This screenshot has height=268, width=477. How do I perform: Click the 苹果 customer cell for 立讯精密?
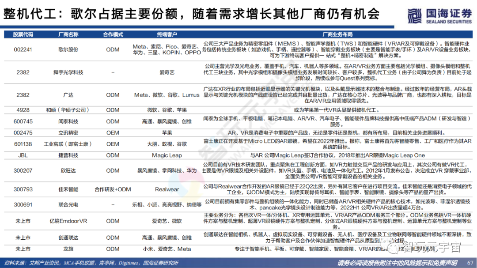pos(167,132)
